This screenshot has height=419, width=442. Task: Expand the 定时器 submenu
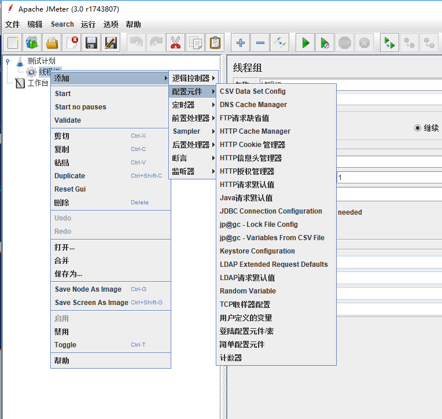(193, 105)
